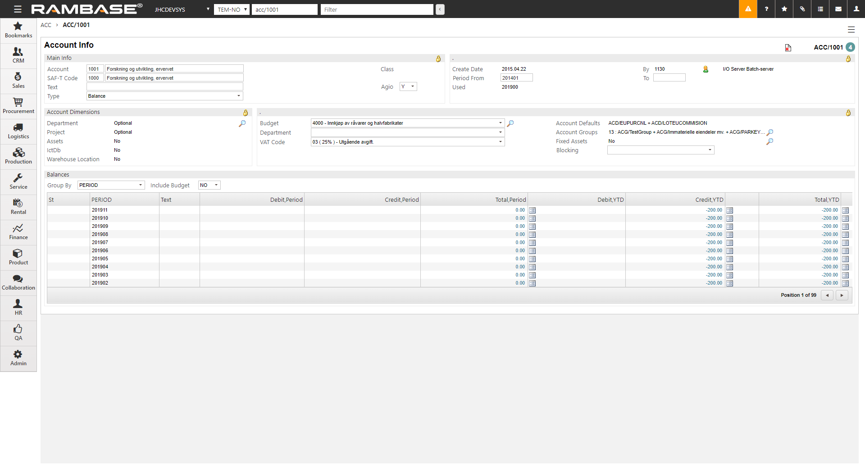The width and height of the screenshot is (865, 476).
Task: Click the orange warning alert icon
Action: (x=748, y=9)
